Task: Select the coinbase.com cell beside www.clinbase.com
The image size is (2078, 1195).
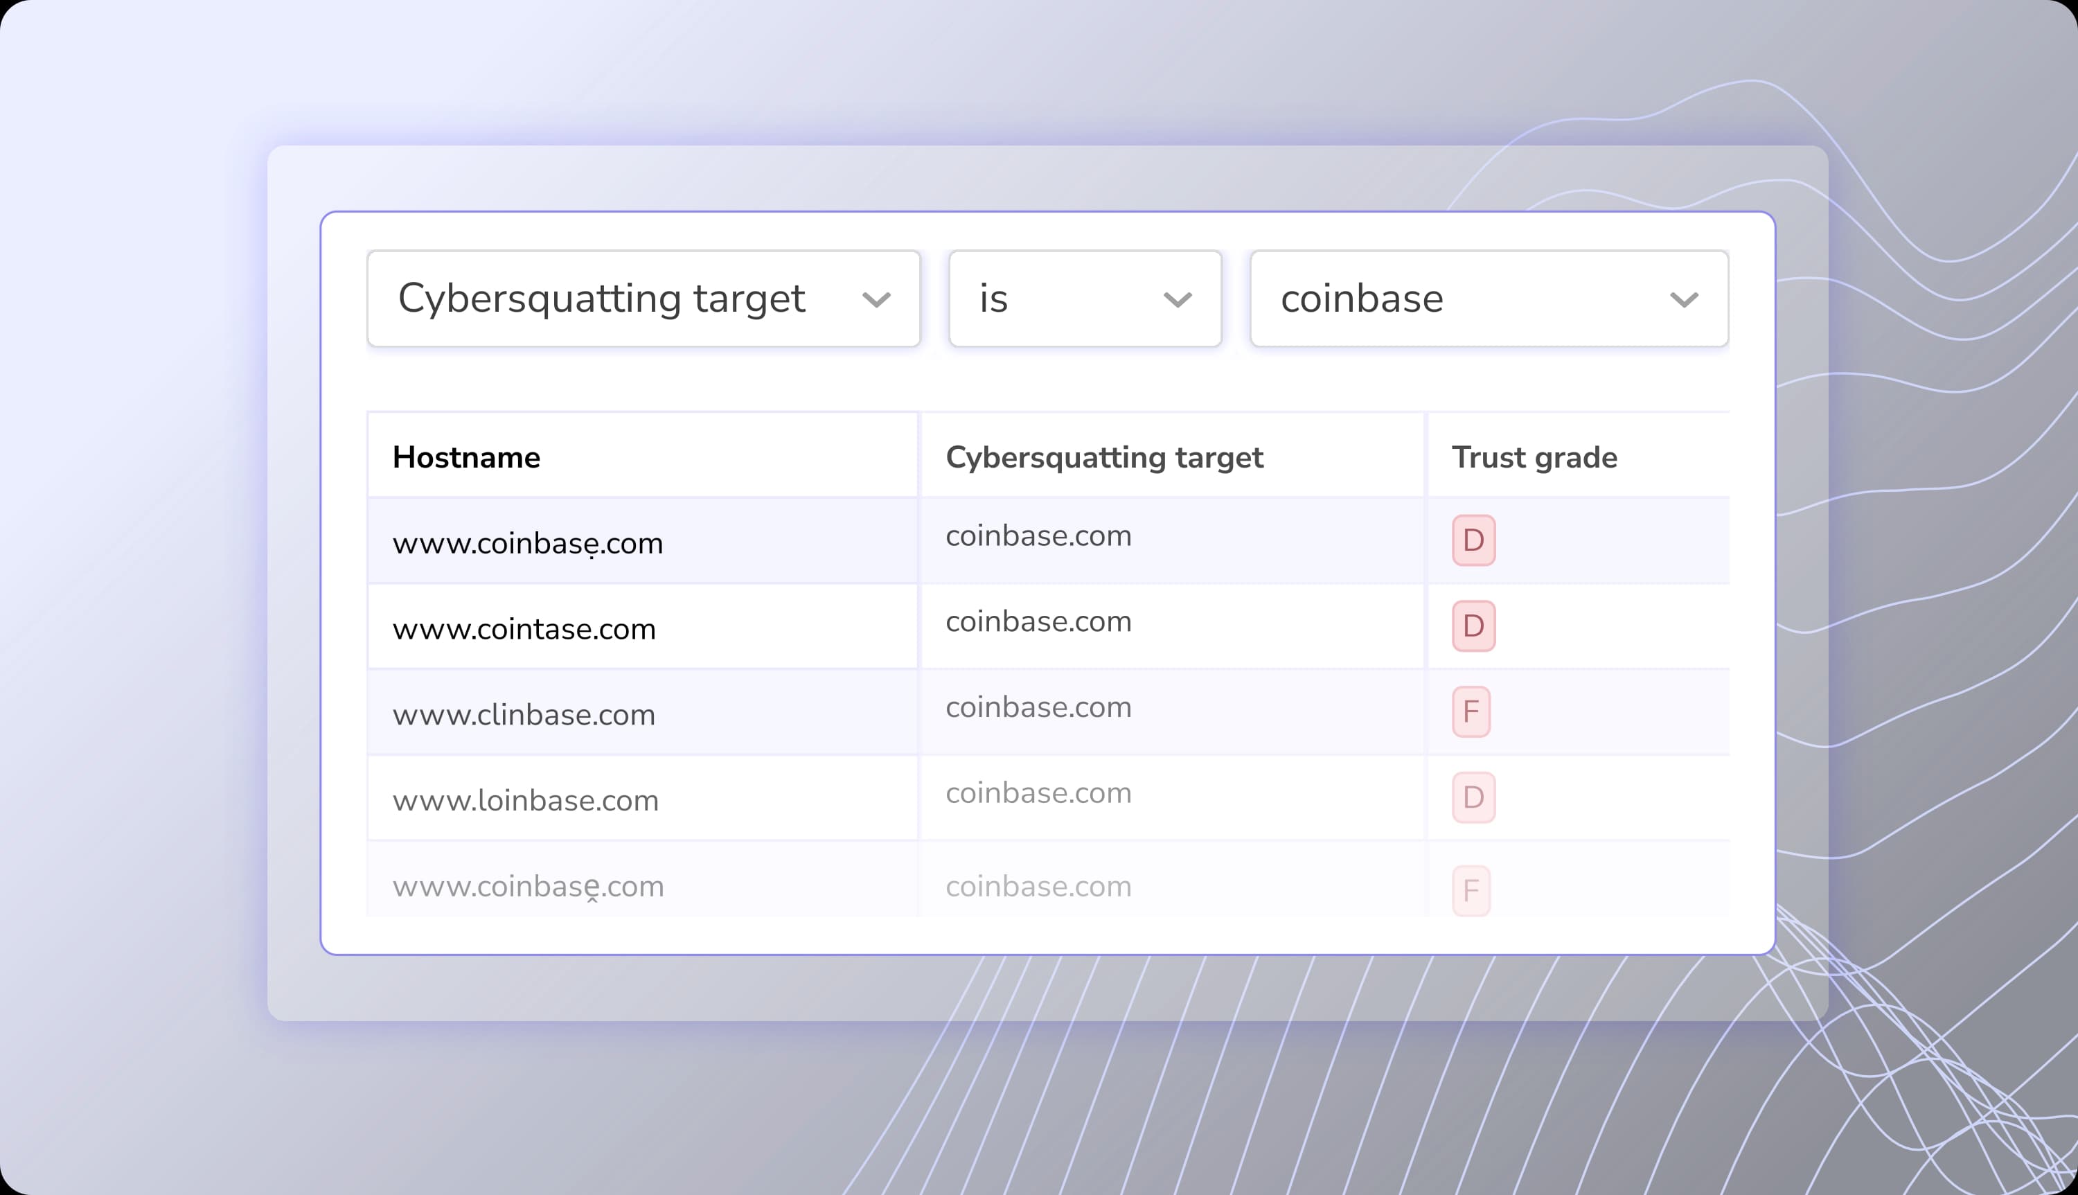Action: [1037, 707]
